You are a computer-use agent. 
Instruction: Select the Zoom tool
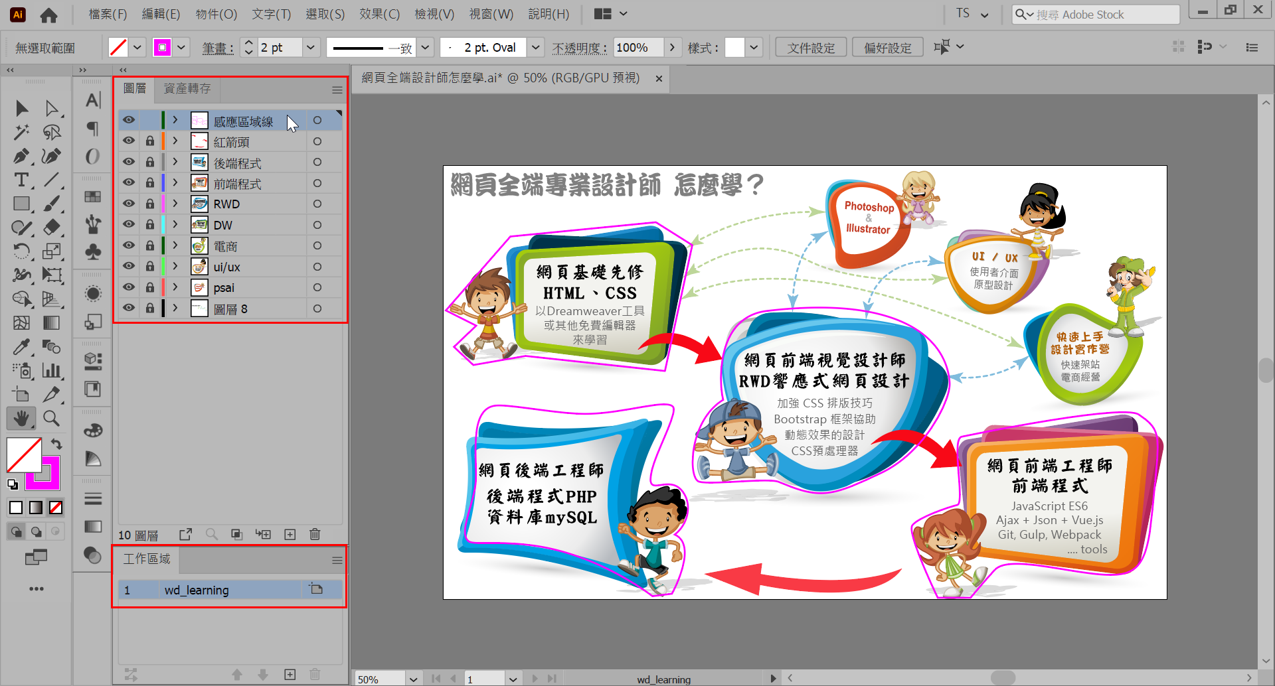[x=51, y=418]
